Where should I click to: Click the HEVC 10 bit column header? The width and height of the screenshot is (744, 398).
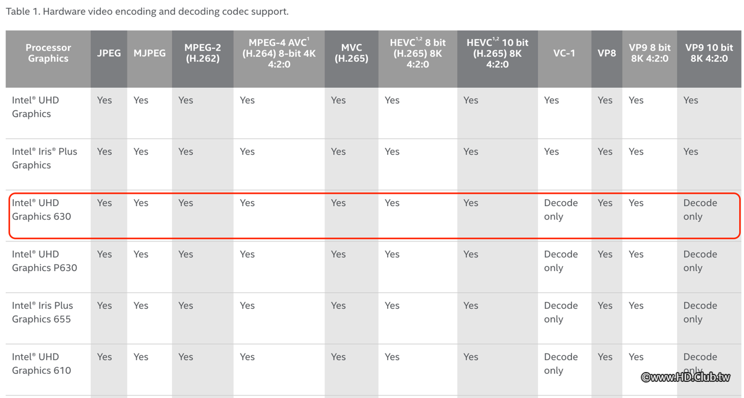coord(497,53)
